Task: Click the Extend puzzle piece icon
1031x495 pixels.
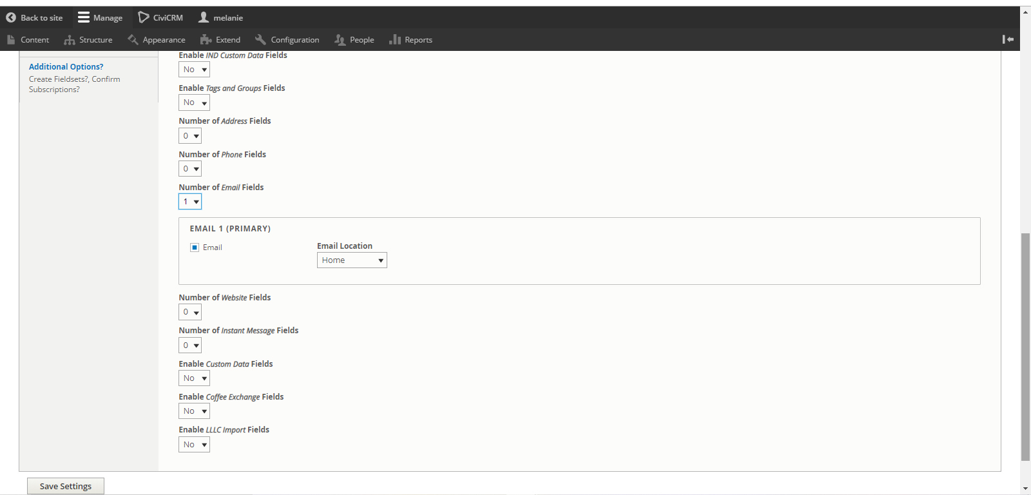Action: [x=206, y=40]
